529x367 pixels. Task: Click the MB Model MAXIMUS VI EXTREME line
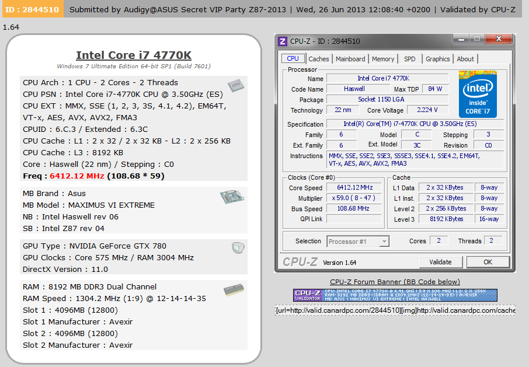(x=89, y=205)
